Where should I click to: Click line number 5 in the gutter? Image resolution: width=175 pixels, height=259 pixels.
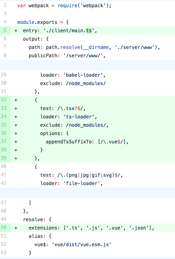tap(5, 31)
